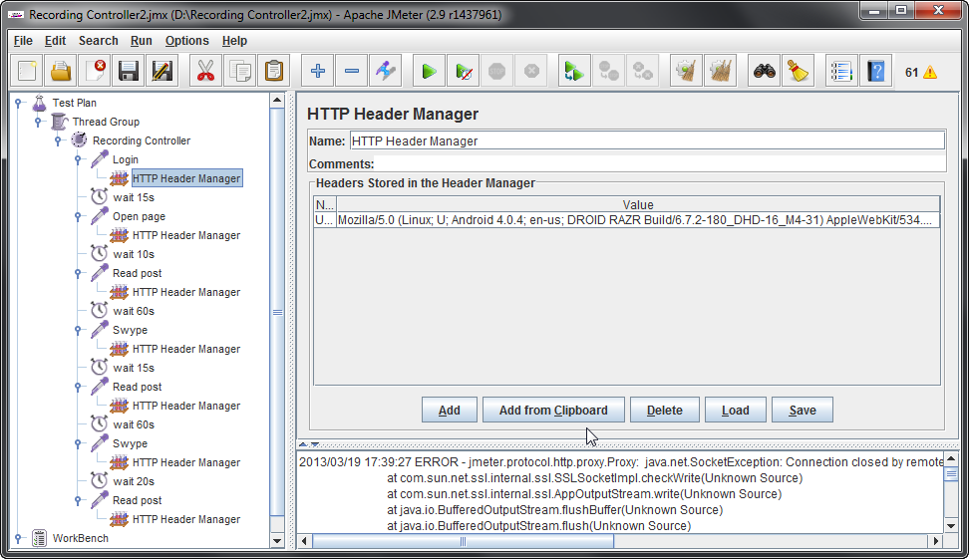969x559 pixels.
Task: Start the test with green arrow
Action: [x=429, y=71]
